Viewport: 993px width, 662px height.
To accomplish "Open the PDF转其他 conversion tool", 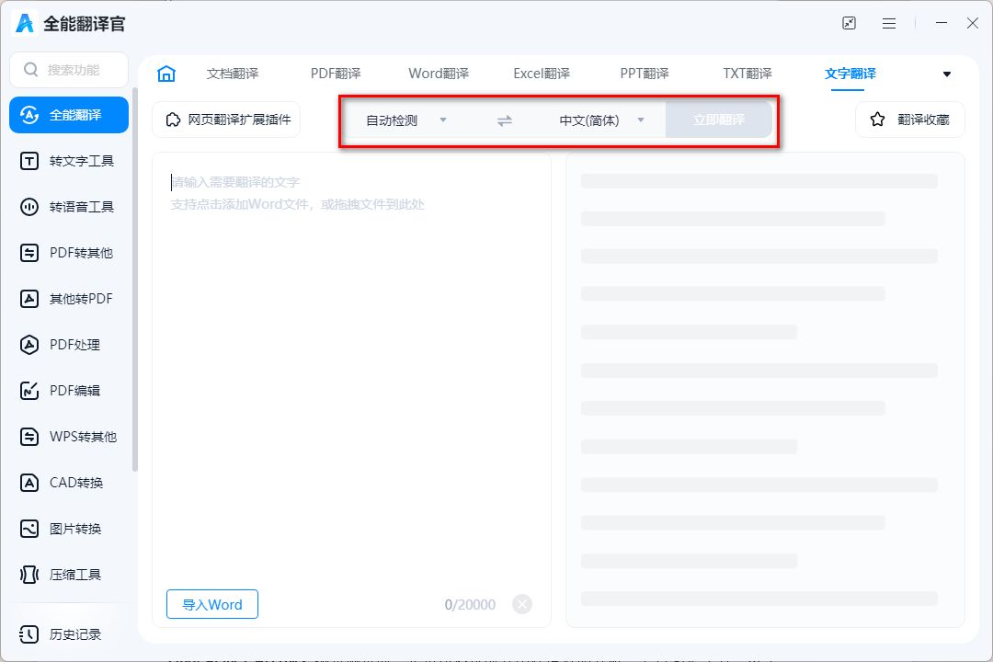I will click(69, 253).
